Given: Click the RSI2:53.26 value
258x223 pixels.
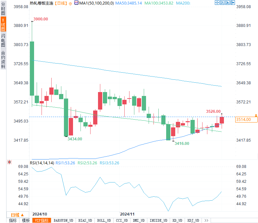Looking at the screenshot, I should point(87,163).
